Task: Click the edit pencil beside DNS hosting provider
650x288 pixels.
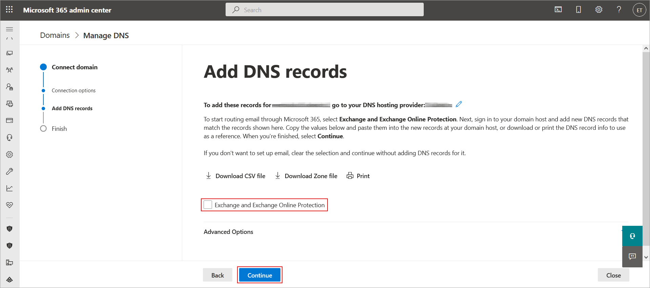Action: tap(459, 104)
